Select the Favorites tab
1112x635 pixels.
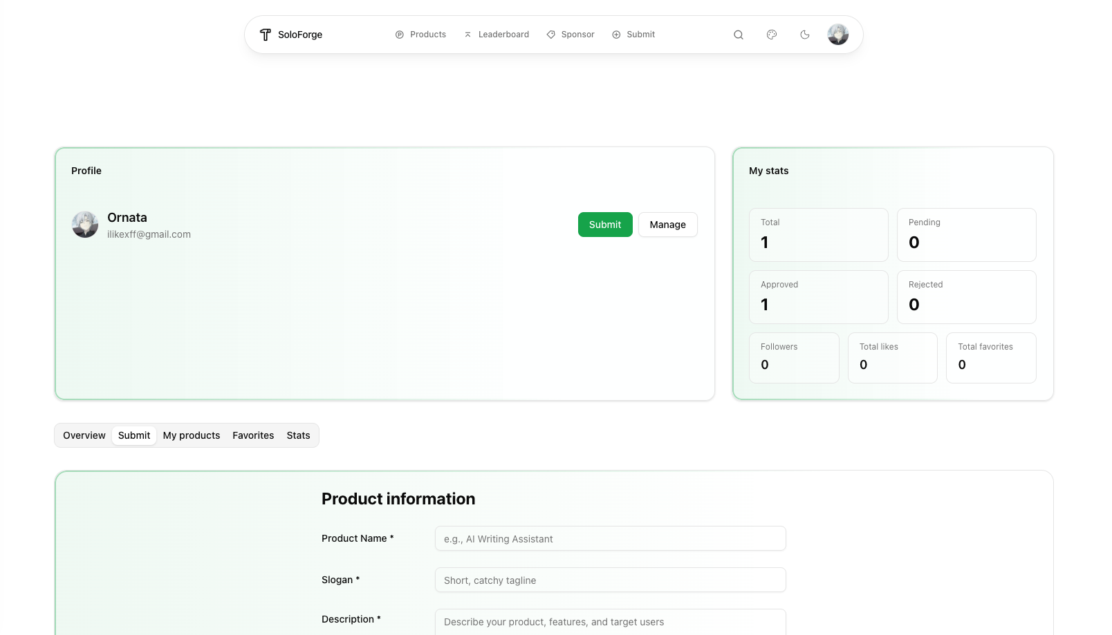(253, 435)
